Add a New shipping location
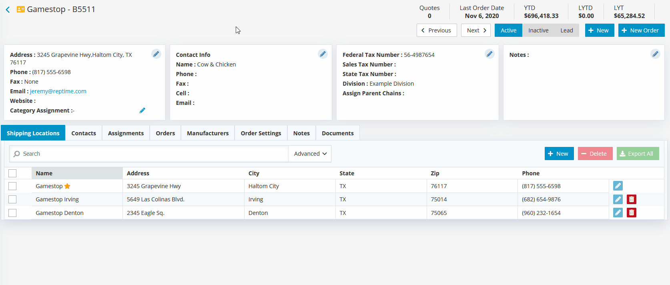670x285 pixels. coord(559,154)
